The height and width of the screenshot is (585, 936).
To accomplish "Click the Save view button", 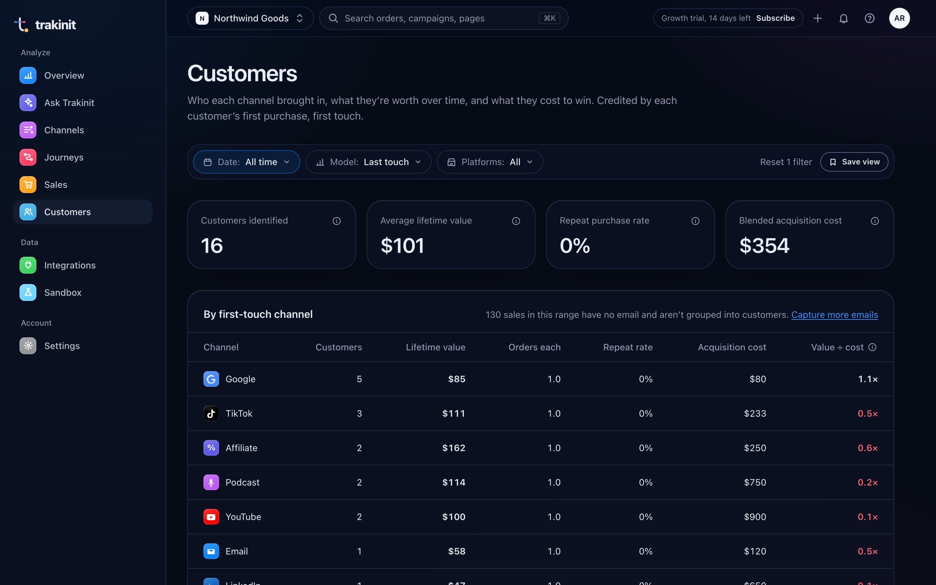I will [x=854, y=162].
